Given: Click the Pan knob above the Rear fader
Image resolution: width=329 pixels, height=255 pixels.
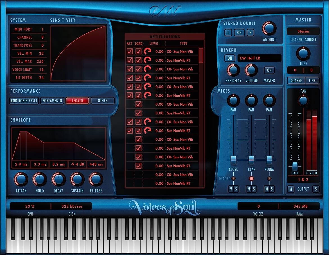Looking at the screenshot, I should tap(251, 101).
